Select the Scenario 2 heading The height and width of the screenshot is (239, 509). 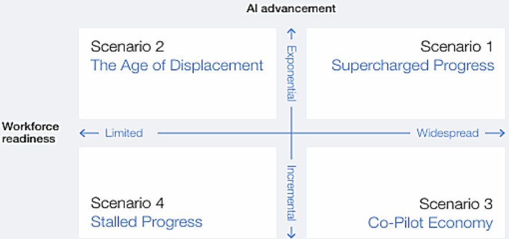[127, 47]
